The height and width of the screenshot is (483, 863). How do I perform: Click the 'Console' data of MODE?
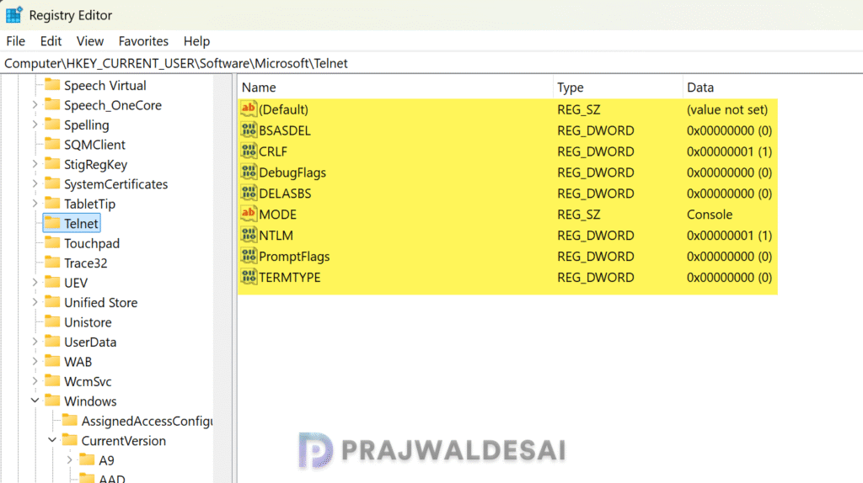[710, 215]
